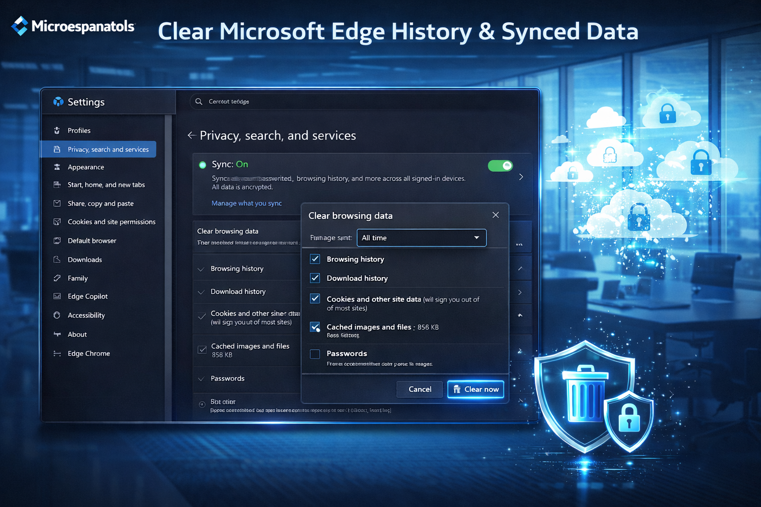Click the Family sidebar icon
Image resolution: width=761 pixels, height=507 pixels.
tap(57, 278)
